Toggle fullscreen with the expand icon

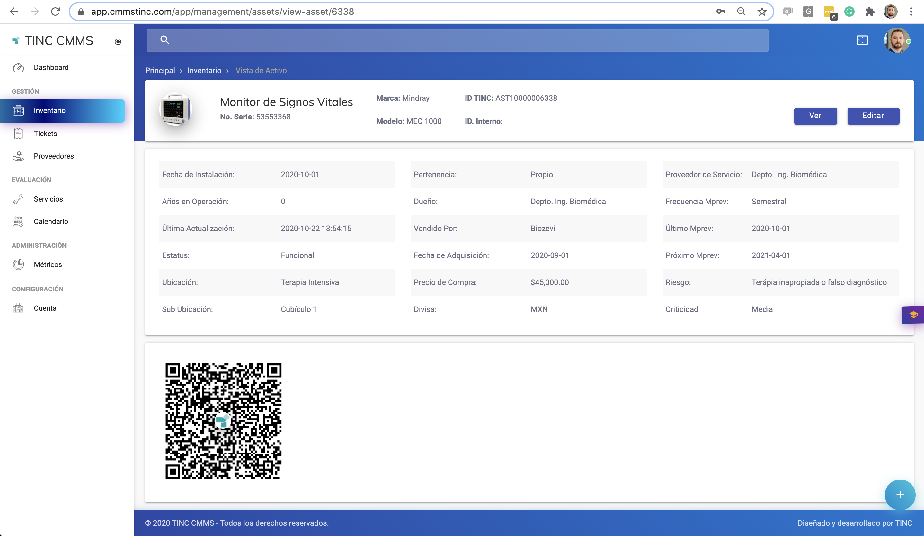tap(862, 40)
